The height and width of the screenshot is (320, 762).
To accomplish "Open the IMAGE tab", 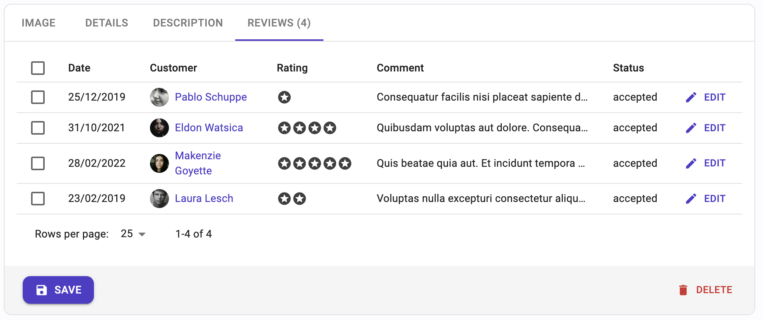I will point(39,23).
